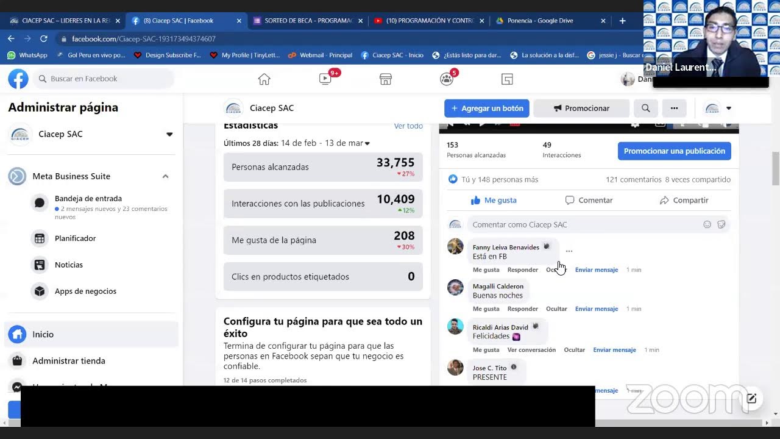
Task: Focus the Buscar en Facebook search field
Action: (104, 79)
